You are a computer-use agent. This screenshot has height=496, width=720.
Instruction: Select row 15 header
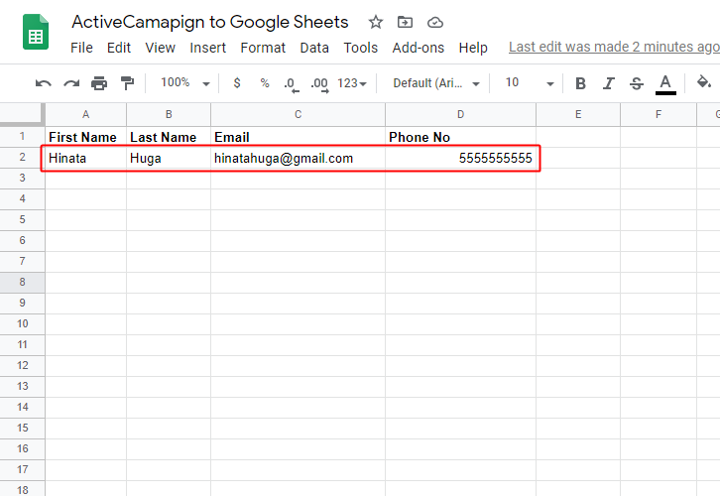[22, 428]
